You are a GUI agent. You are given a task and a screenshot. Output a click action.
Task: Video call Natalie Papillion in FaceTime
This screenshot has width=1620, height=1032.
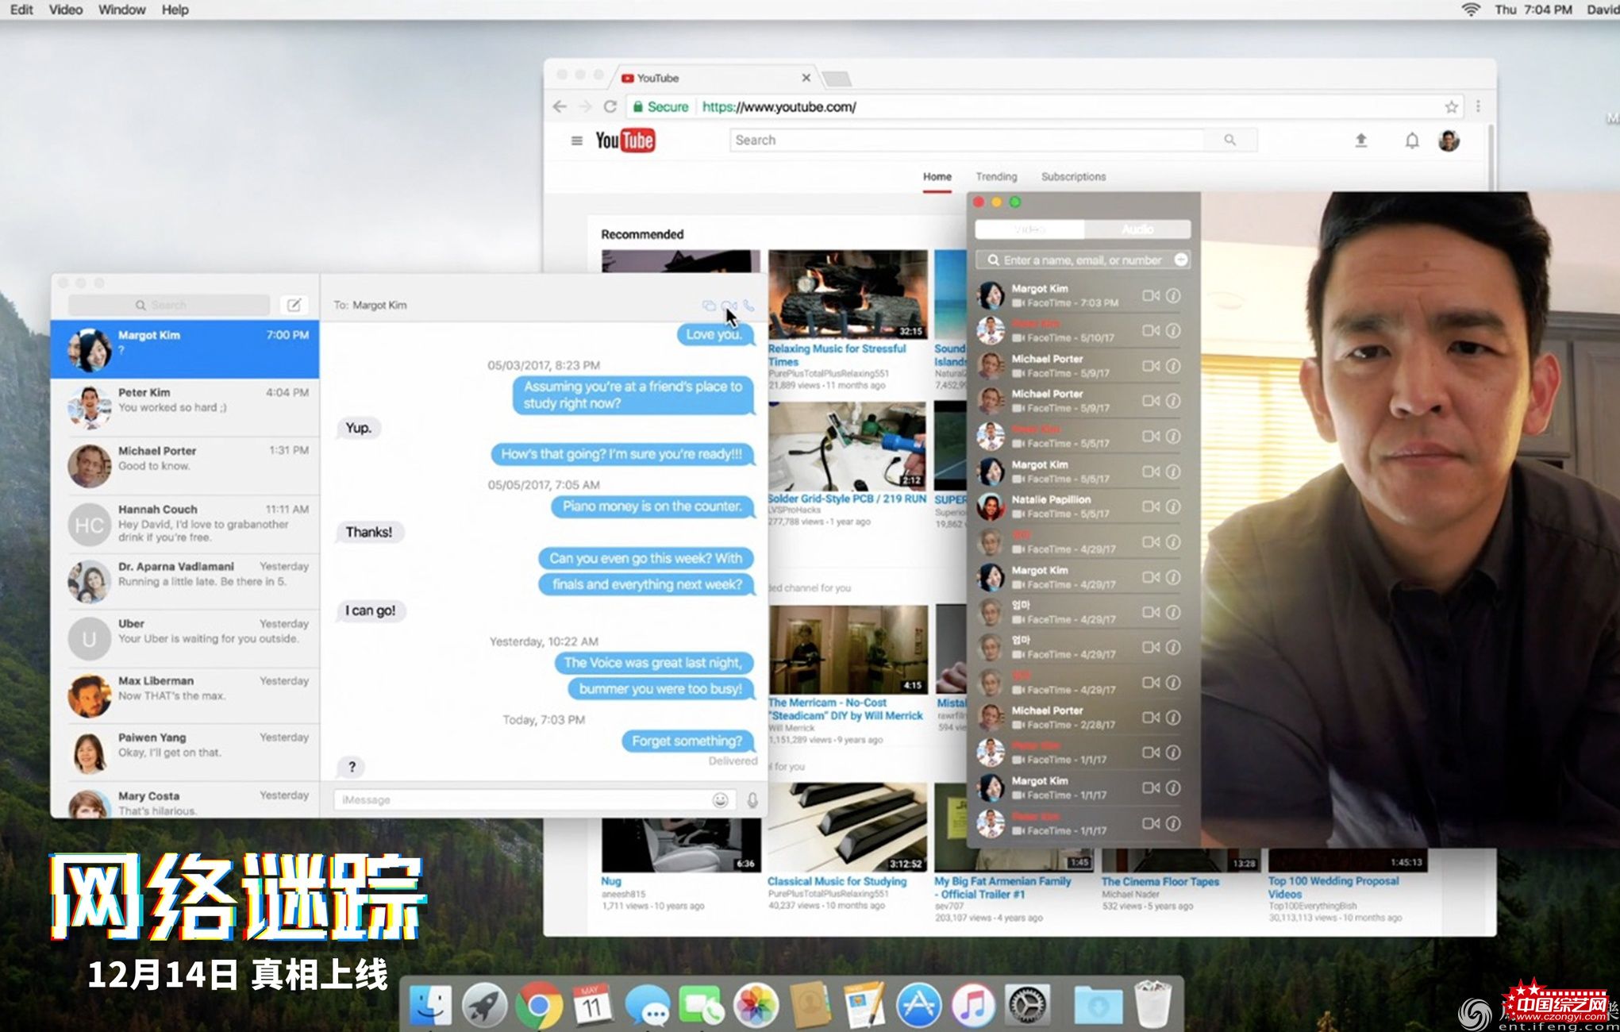coord(1150,506)
